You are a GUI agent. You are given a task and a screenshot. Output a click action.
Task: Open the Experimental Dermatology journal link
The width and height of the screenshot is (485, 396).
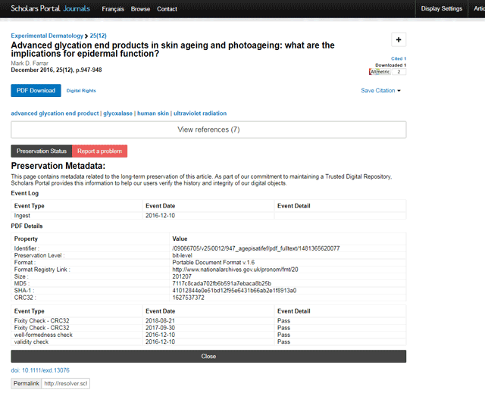(47, 36)
